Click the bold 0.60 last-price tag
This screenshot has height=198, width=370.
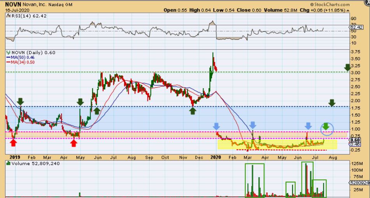(355, 140)
